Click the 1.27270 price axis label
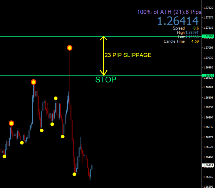This screenshot has height=188, width=215. [x=208, y=18]
